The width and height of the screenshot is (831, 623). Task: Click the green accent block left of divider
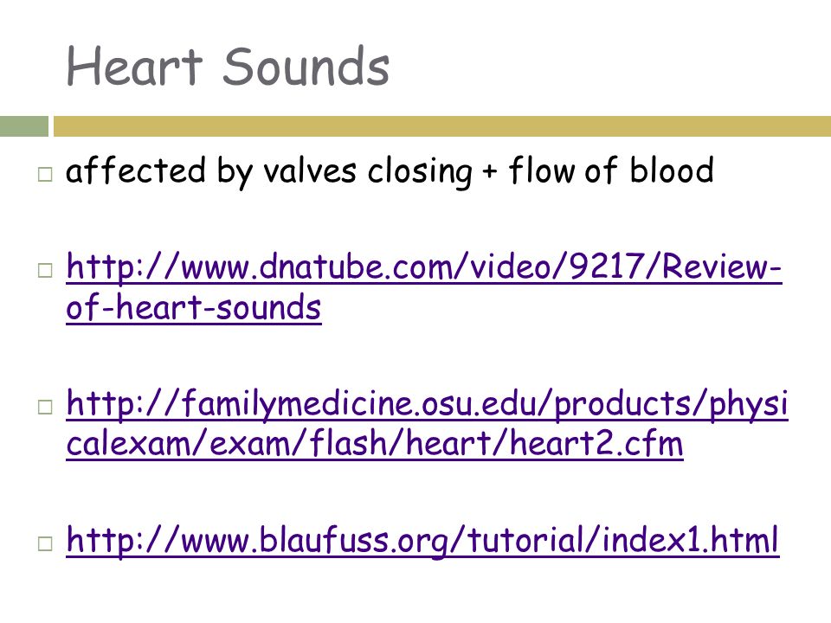pyautogui.click(x=24, y=126)
